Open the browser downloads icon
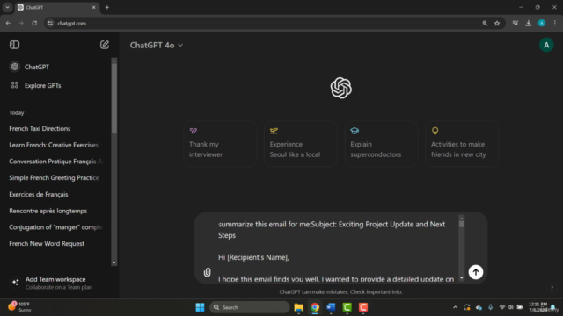This screenshot has height=316, width=563. 528,24
